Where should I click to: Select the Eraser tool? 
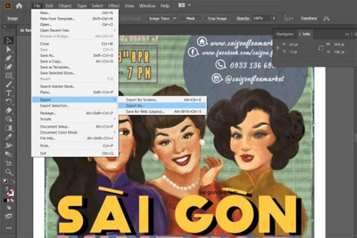(x=9, y=111)
